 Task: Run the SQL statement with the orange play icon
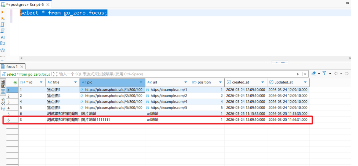2,12
